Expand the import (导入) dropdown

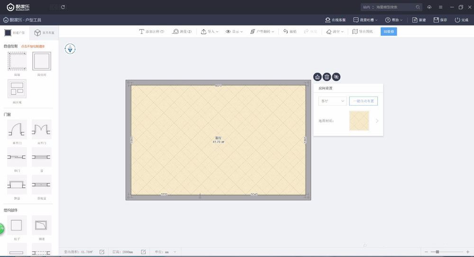(210, 32)
